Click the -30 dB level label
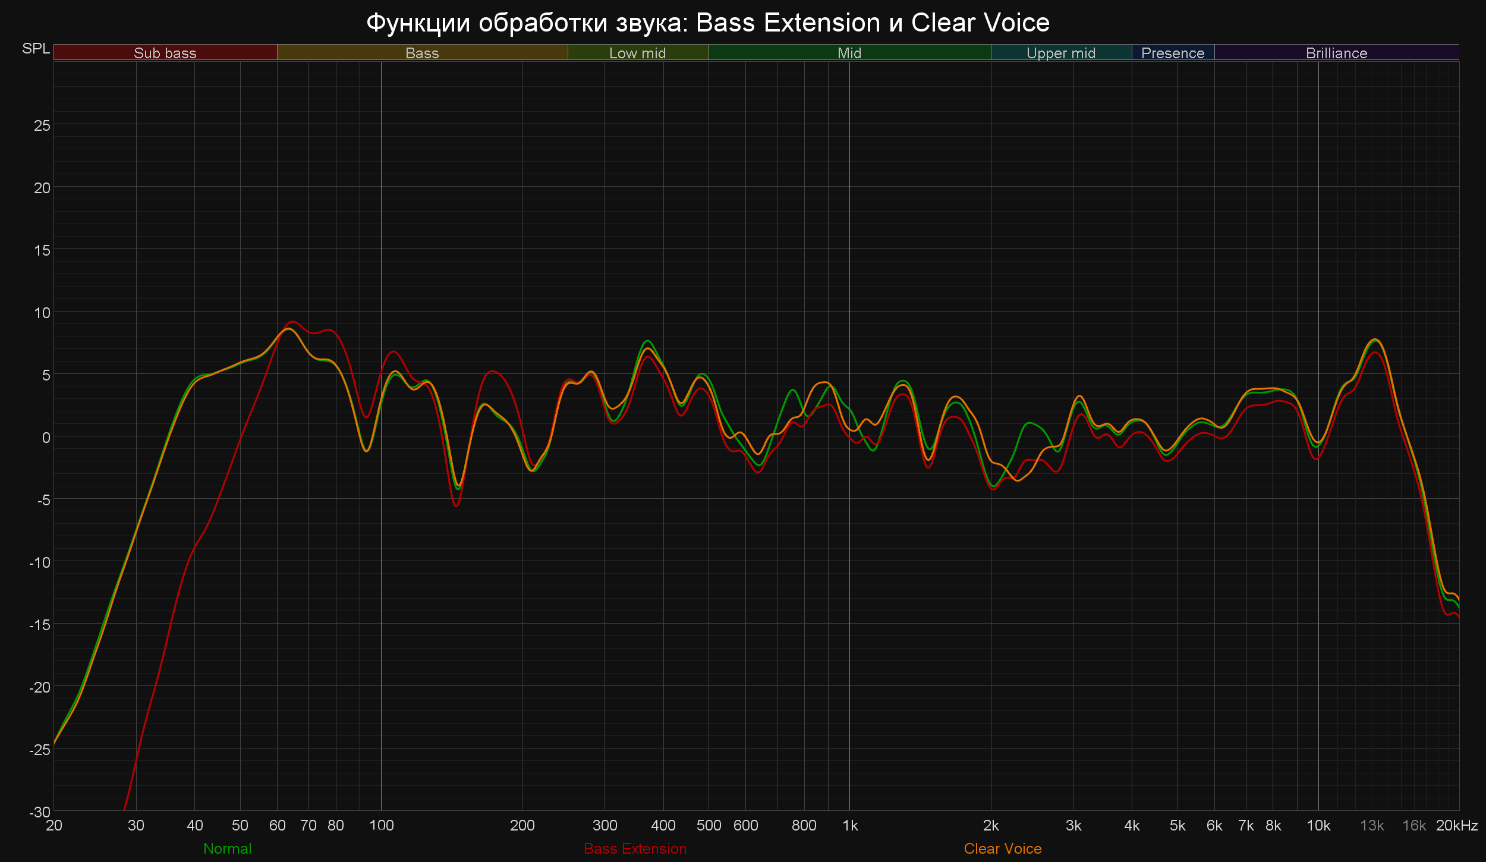1486x862 pixels. pyautogui.click(x=40, y=811)
